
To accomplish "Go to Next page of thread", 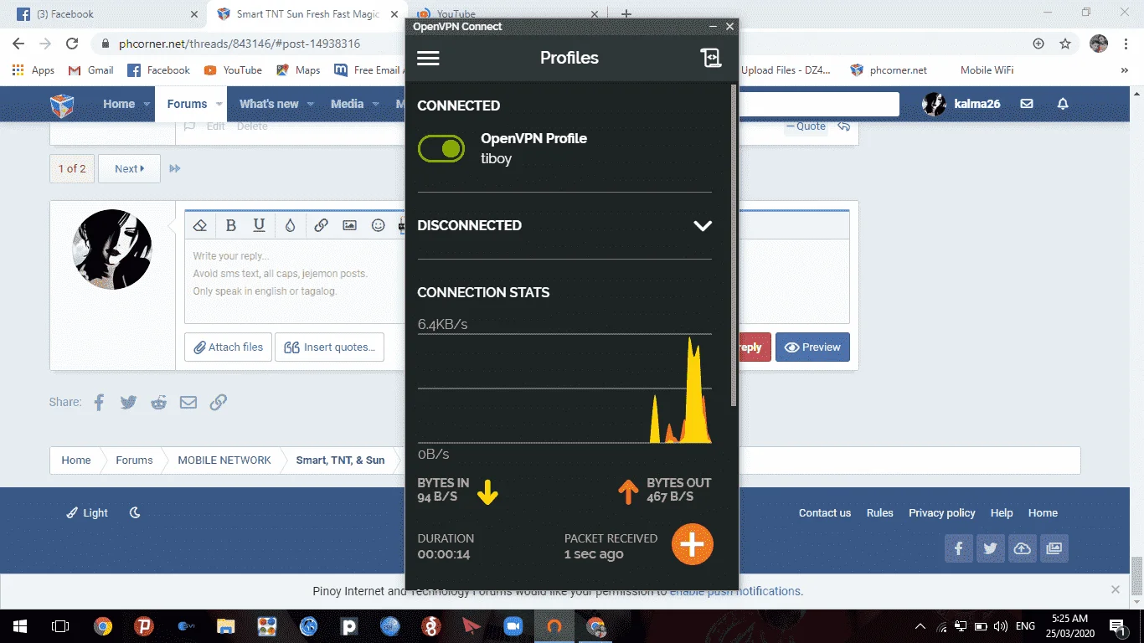I will coord(129,168).
